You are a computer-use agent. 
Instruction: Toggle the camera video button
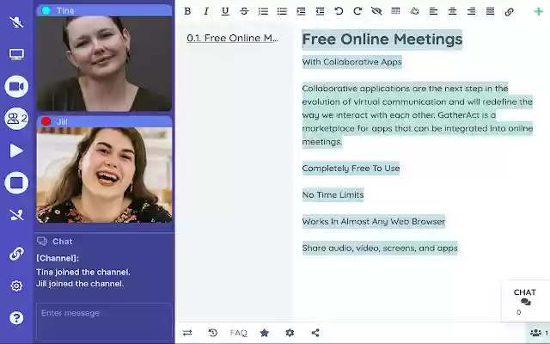[16, 86]
